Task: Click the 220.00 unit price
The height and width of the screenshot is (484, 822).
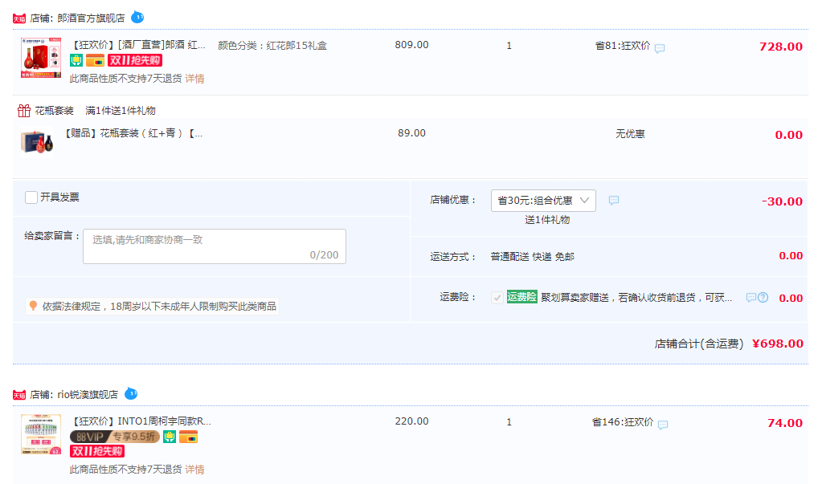Action: click(x=411, y=421)
